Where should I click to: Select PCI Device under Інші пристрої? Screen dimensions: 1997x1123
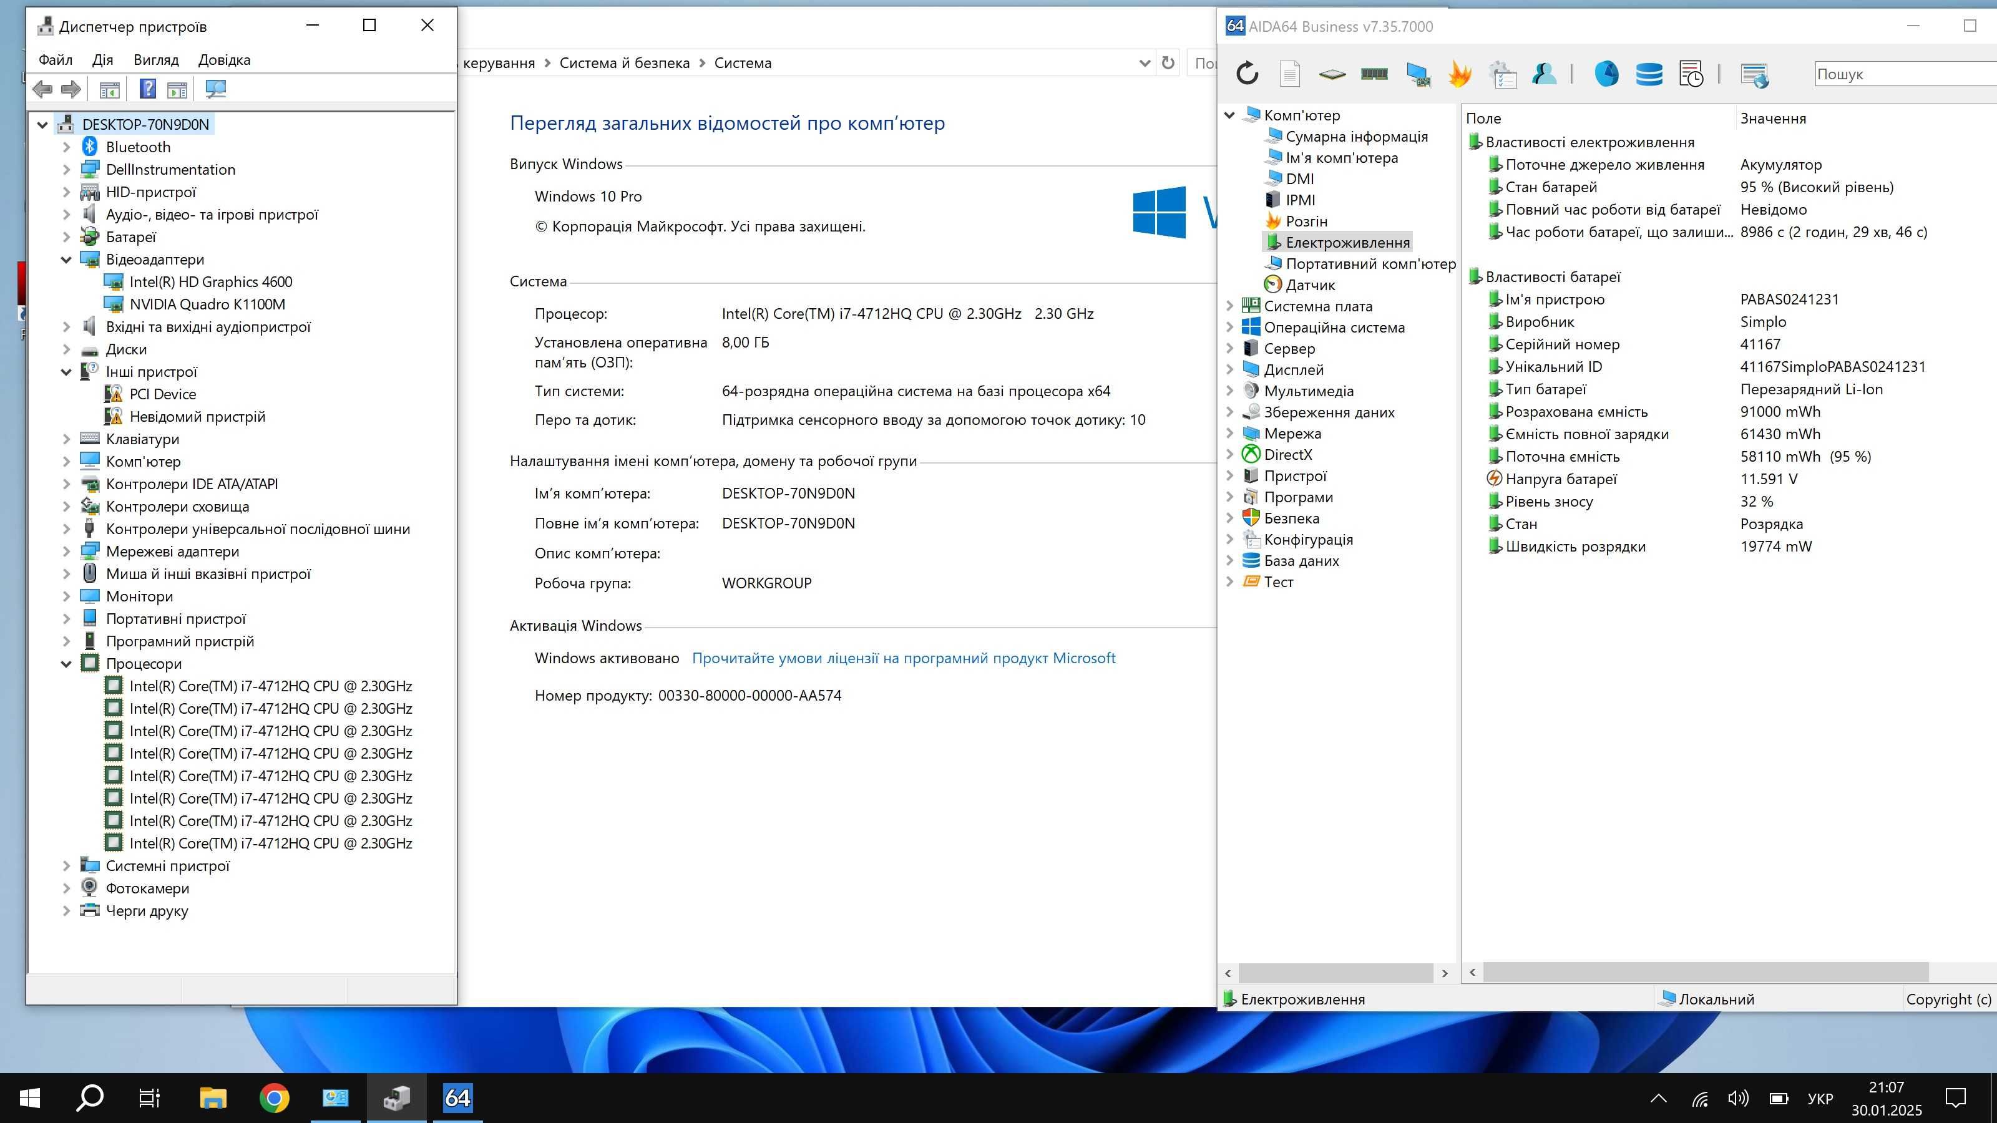pyautogui.click(x=163, y=394)
